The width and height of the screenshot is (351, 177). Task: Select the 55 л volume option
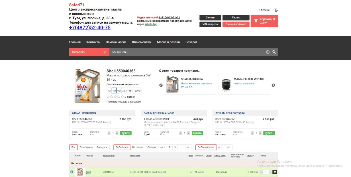131,91
